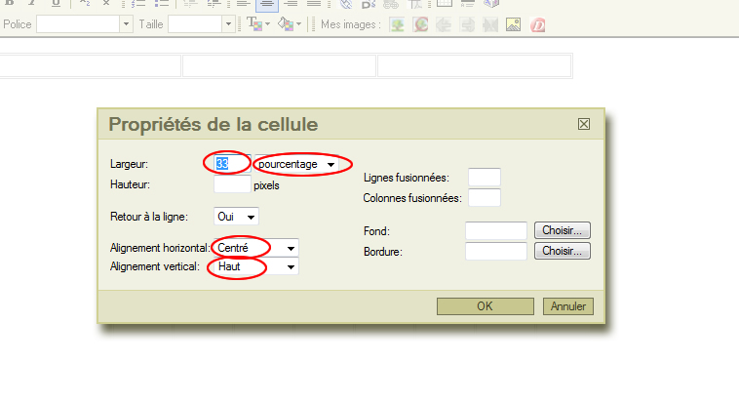739x404 pixels.
Task: Click the insert table toolbar icon
Action: coord(444,4)
